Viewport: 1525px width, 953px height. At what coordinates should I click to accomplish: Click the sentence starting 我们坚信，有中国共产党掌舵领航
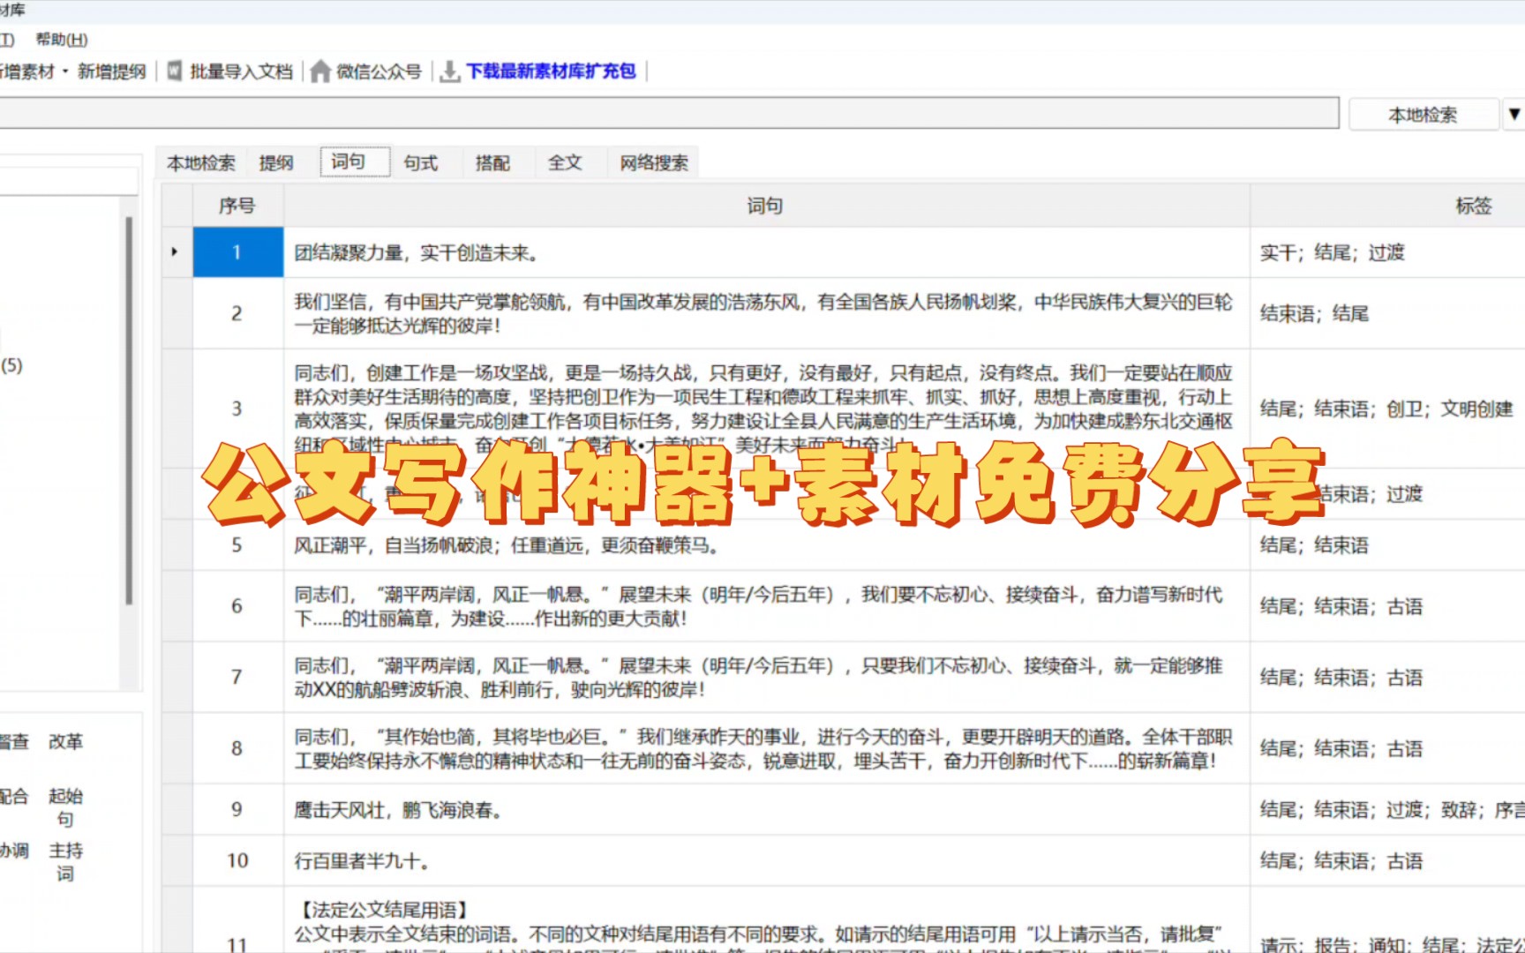763,313
